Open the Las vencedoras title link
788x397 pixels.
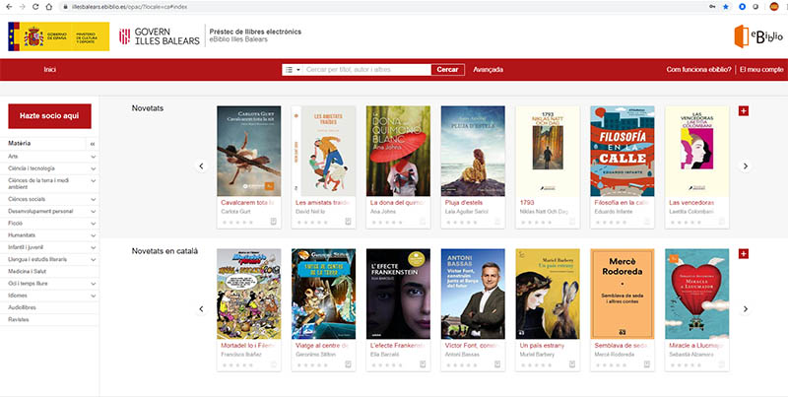[x=691, y=203]
